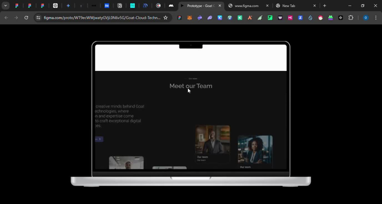Switch to the teal square icon tab

tap(133, 6)
